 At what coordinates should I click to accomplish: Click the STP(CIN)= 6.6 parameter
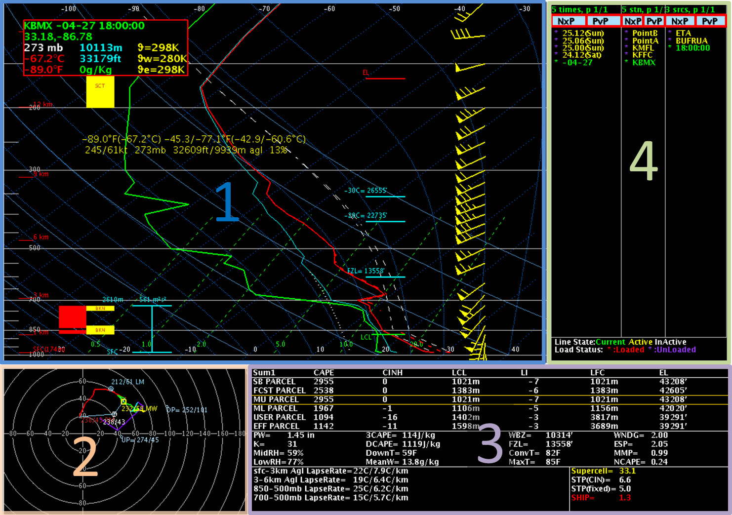601,479
